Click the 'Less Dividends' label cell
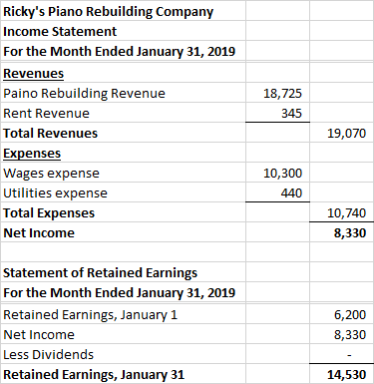Image resolution: width=374 pixels, height=384 pixels. pos(123,354)
